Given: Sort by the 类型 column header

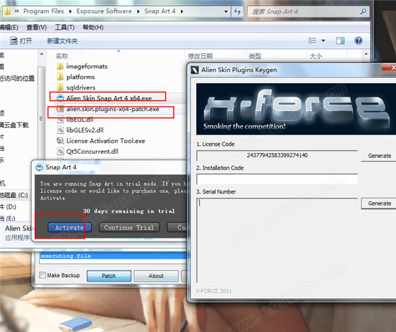Looking at the screenshot, I should tap(255, 56).
